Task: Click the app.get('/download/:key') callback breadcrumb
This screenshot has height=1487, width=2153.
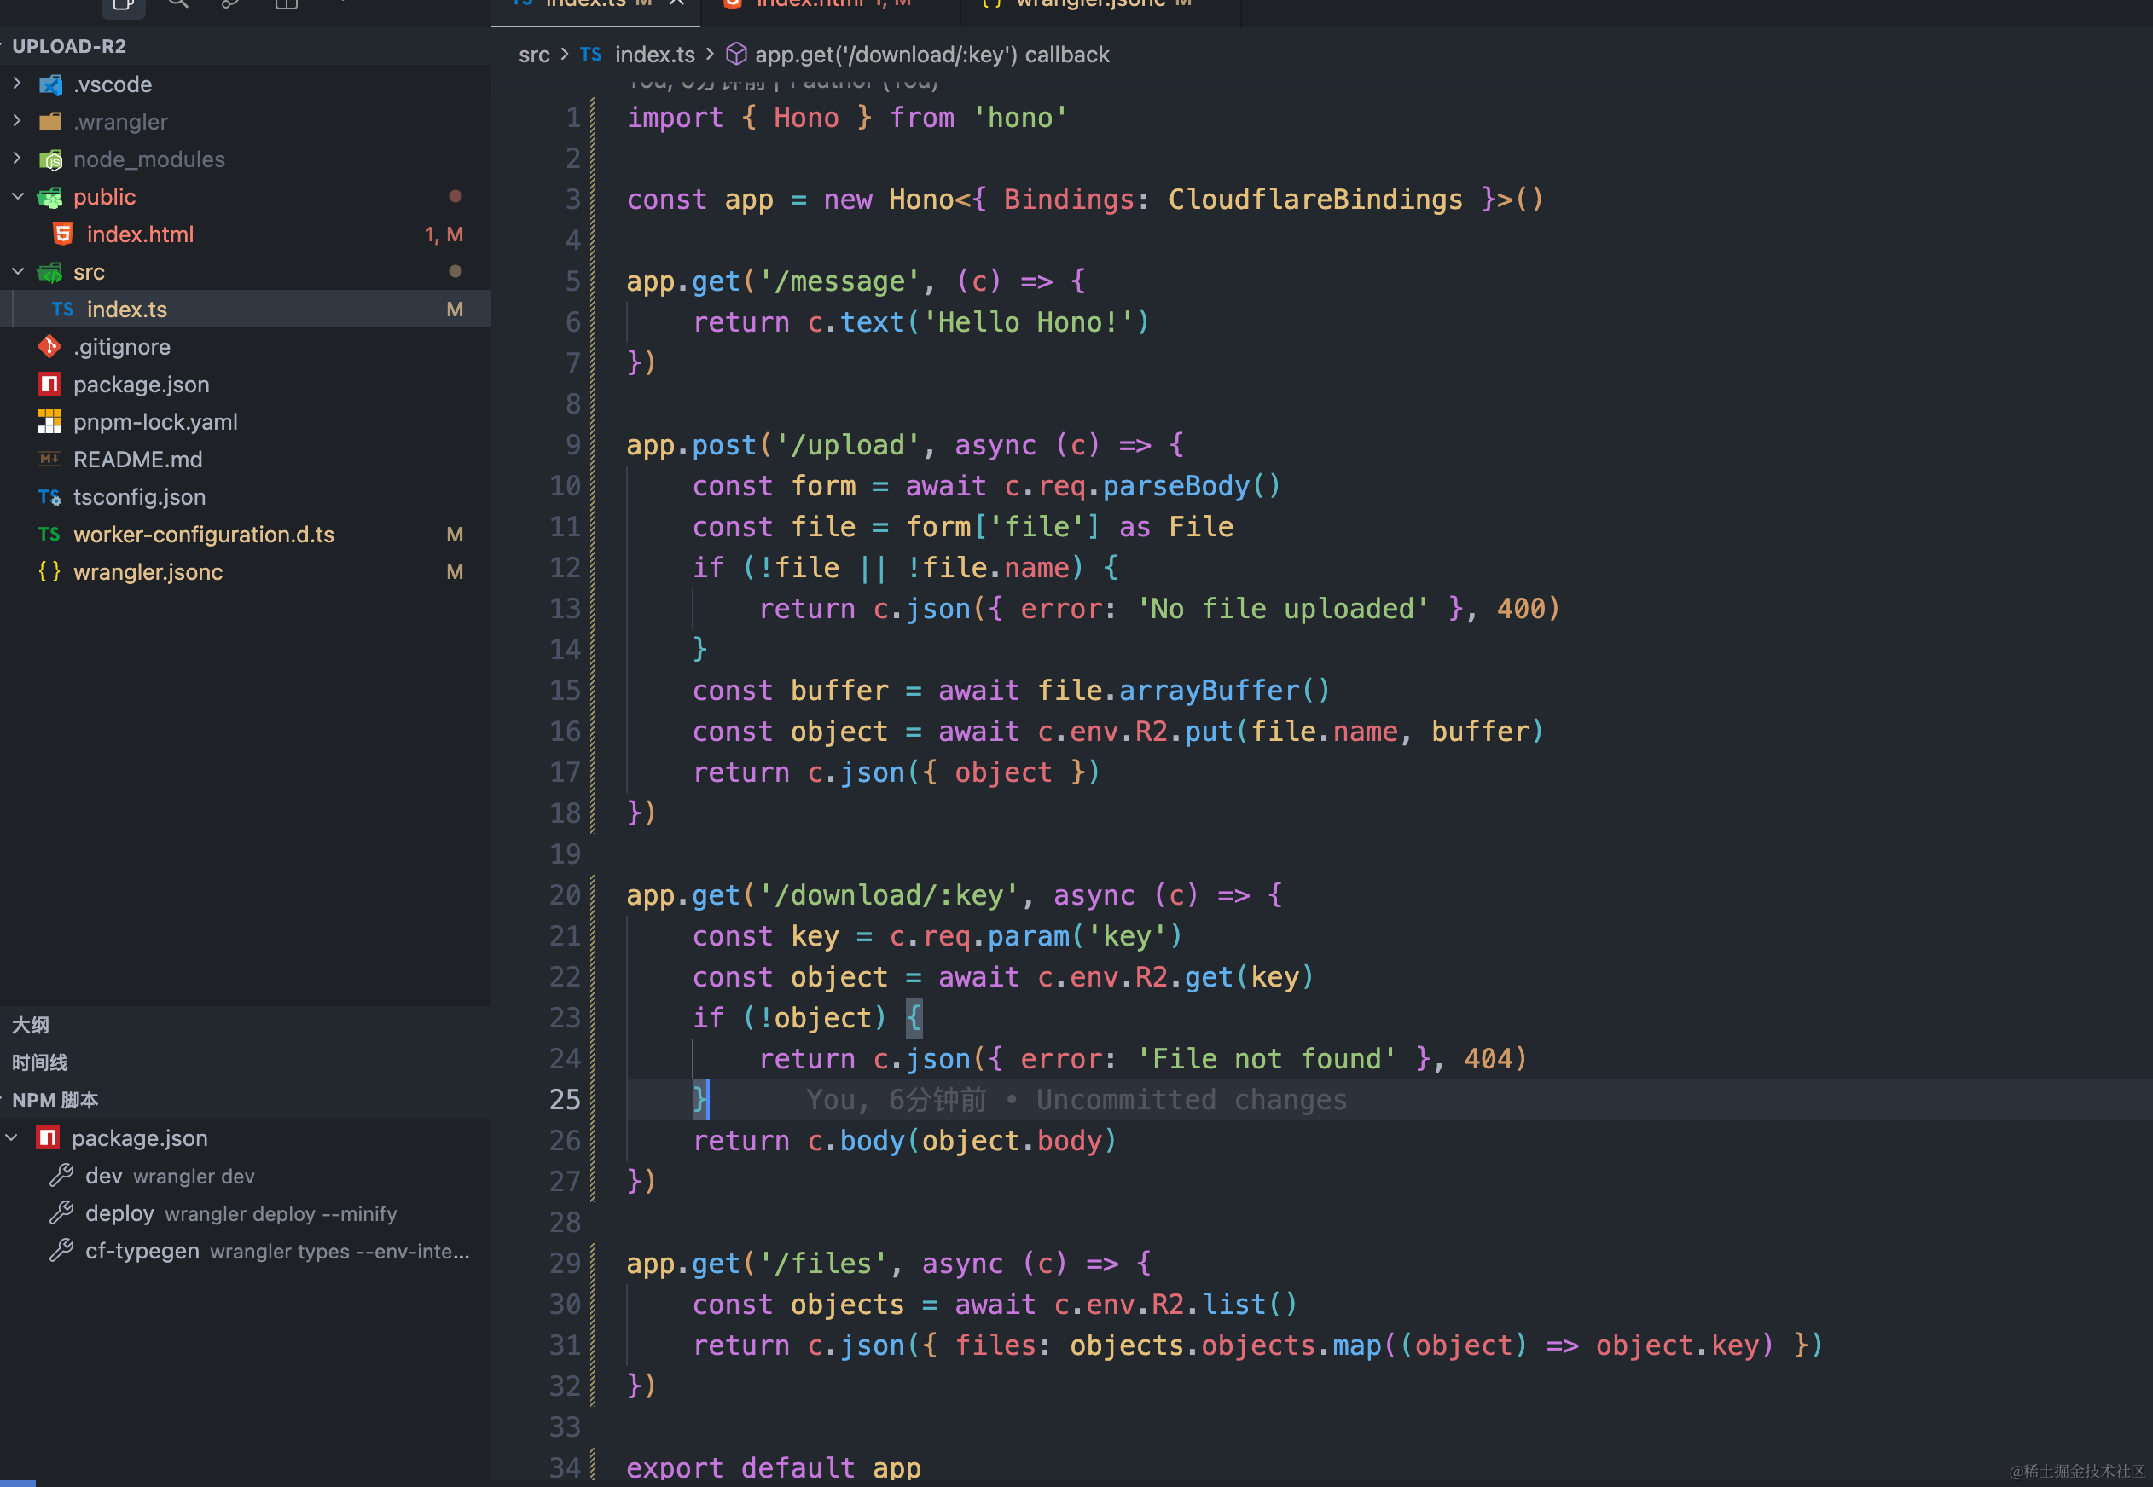Action: tap(931, 54)
